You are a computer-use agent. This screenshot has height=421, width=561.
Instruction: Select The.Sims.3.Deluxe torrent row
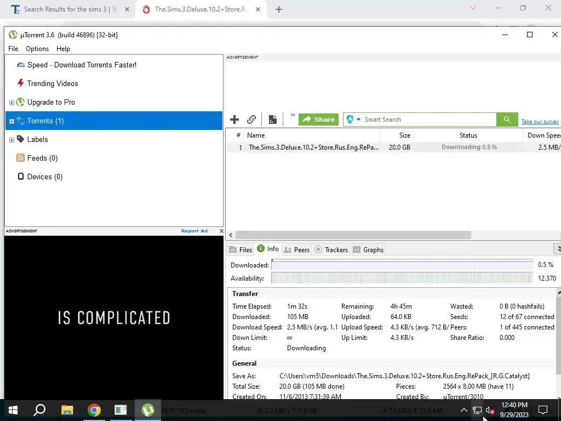393,147
